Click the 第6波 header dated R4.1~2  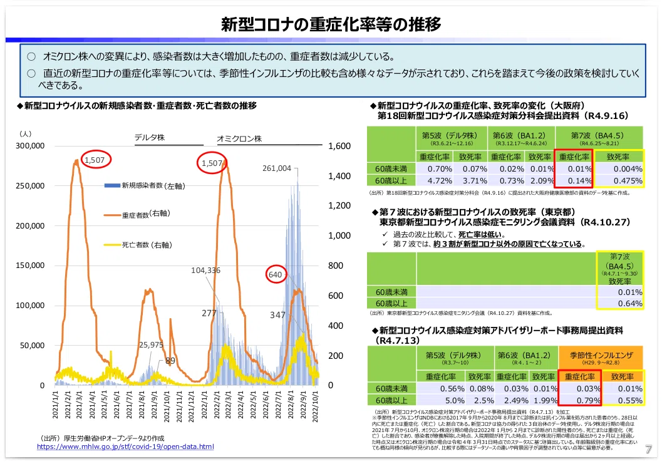pos(526,358)
